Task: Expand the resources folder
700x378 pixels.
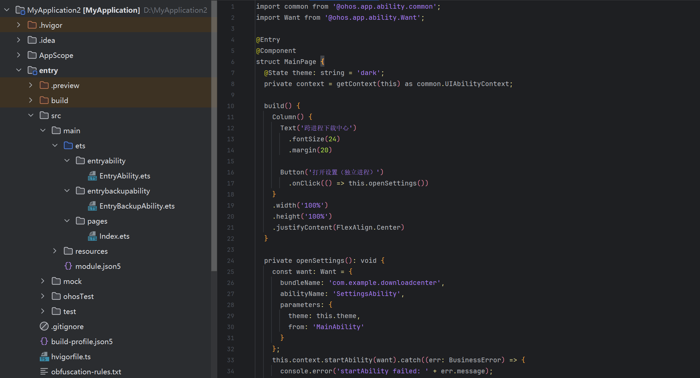Action: [55, 251]
